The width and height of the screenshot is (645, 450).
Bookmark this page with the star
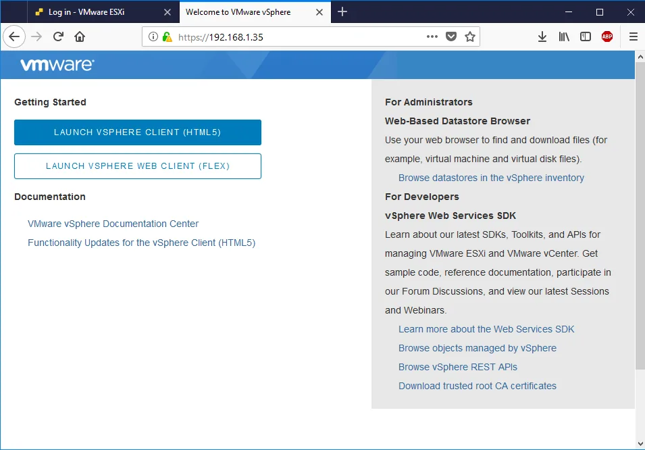click(x=470, y=36)
